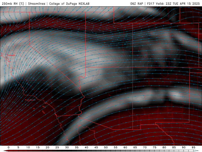Click the "80" label on color scale

(164, 147)
